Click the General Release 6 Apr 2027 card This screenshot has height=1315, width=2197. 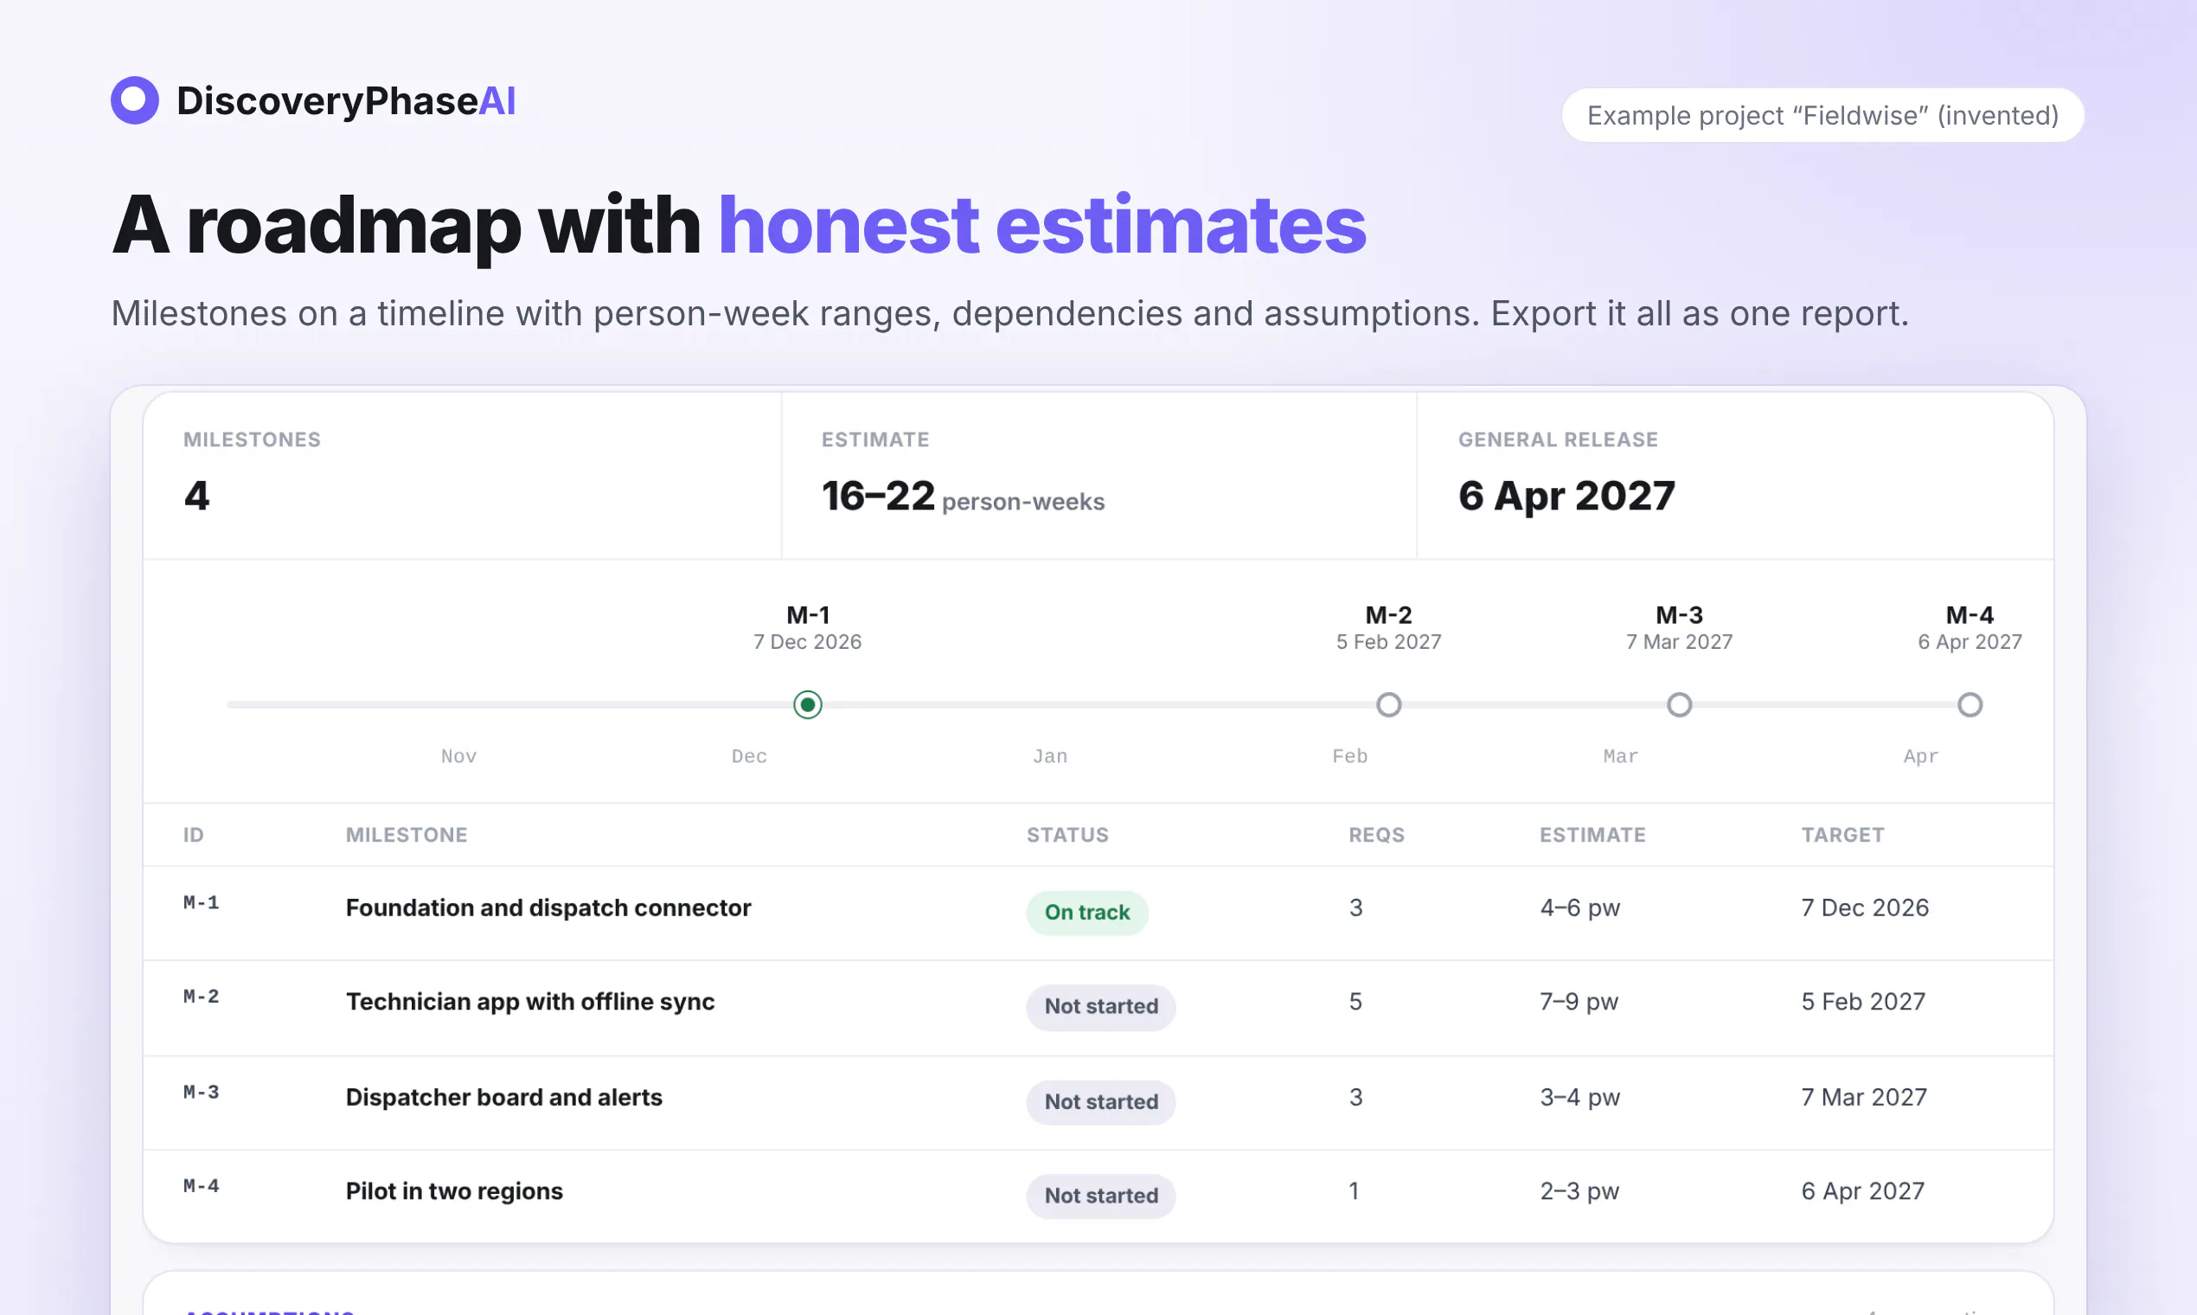(x=1734, y=476)
